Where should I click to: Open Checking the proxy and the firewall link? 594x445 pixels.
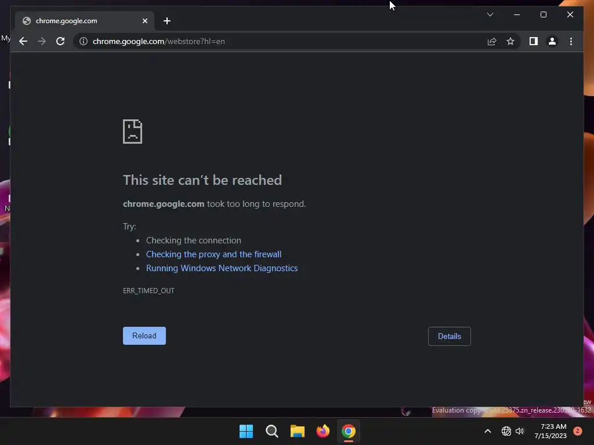(213, 254)
